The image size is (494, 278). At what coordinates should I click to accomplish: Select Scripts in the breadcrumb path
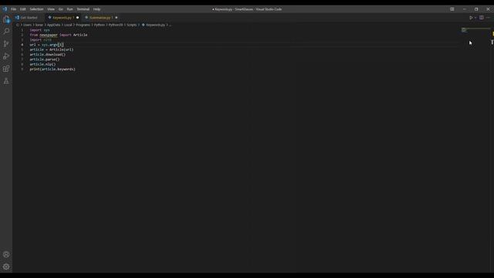pyautogui.click(x=132, y=25)
